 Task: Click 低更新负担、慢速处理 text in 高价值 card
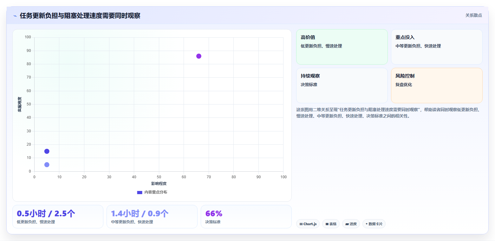(x=321, y=46)
